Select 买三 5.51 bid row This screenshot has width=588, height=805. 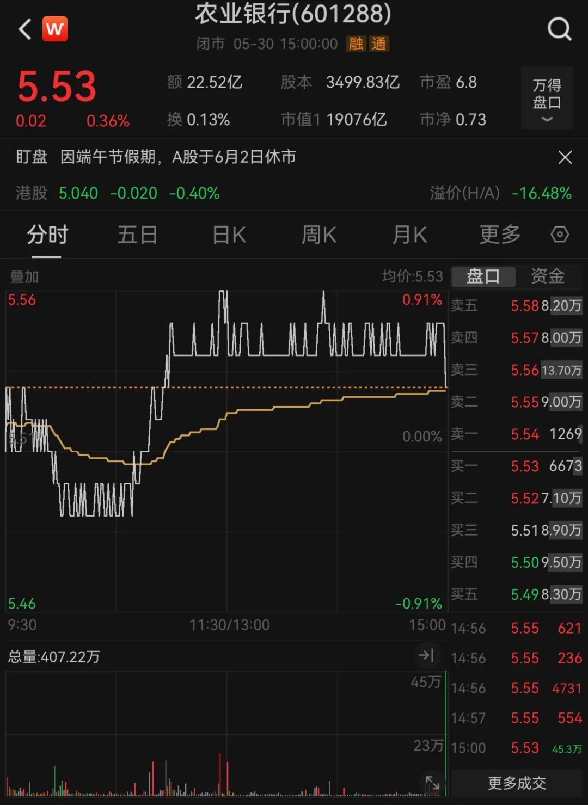(516, 530)
